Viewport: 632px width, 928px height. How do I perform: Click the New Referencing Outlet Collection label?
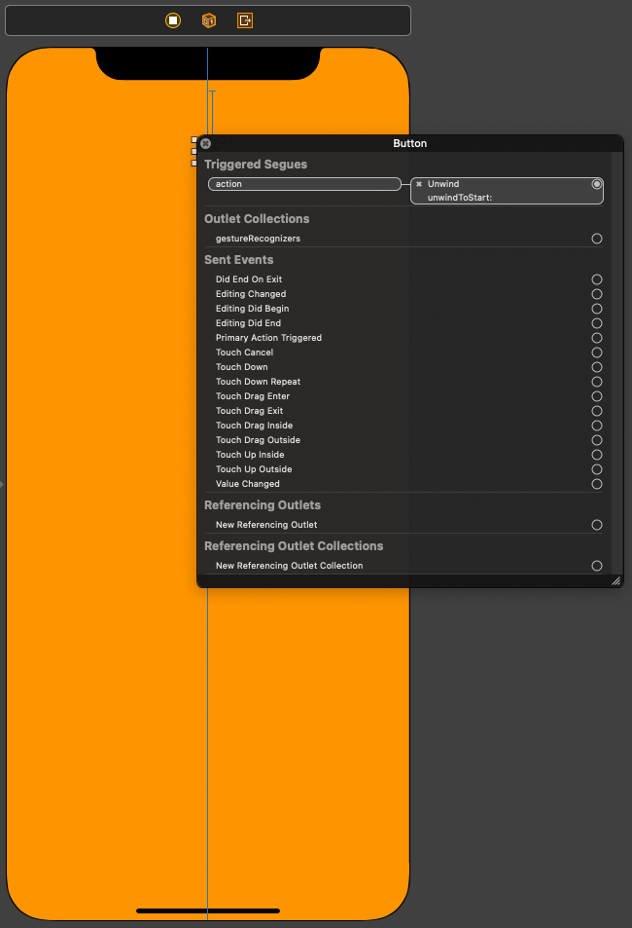tap(289, 566)
